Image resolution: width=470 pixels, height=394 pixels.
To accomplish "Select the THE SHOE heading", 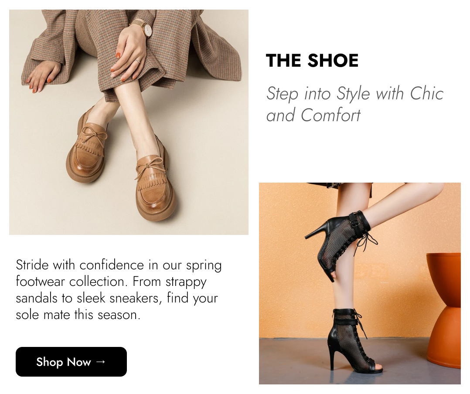I will coord(312,60).
